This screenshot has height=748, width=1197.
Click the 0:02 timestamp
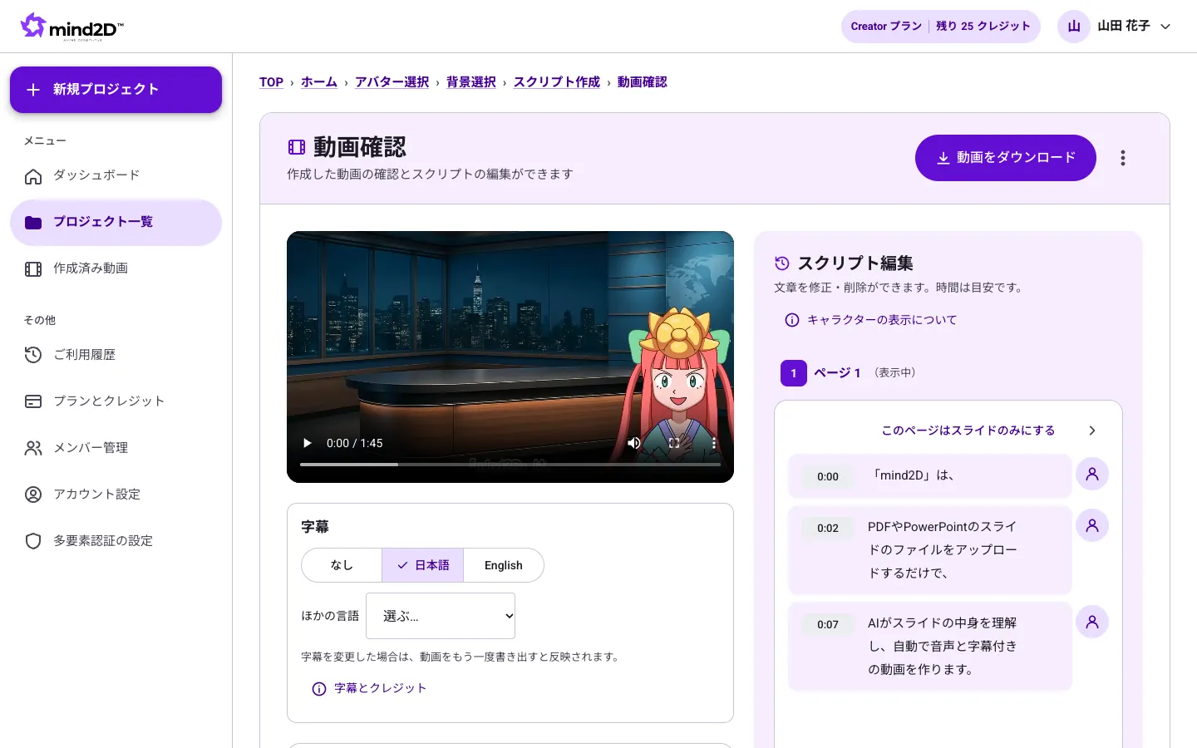pos(828,529)
